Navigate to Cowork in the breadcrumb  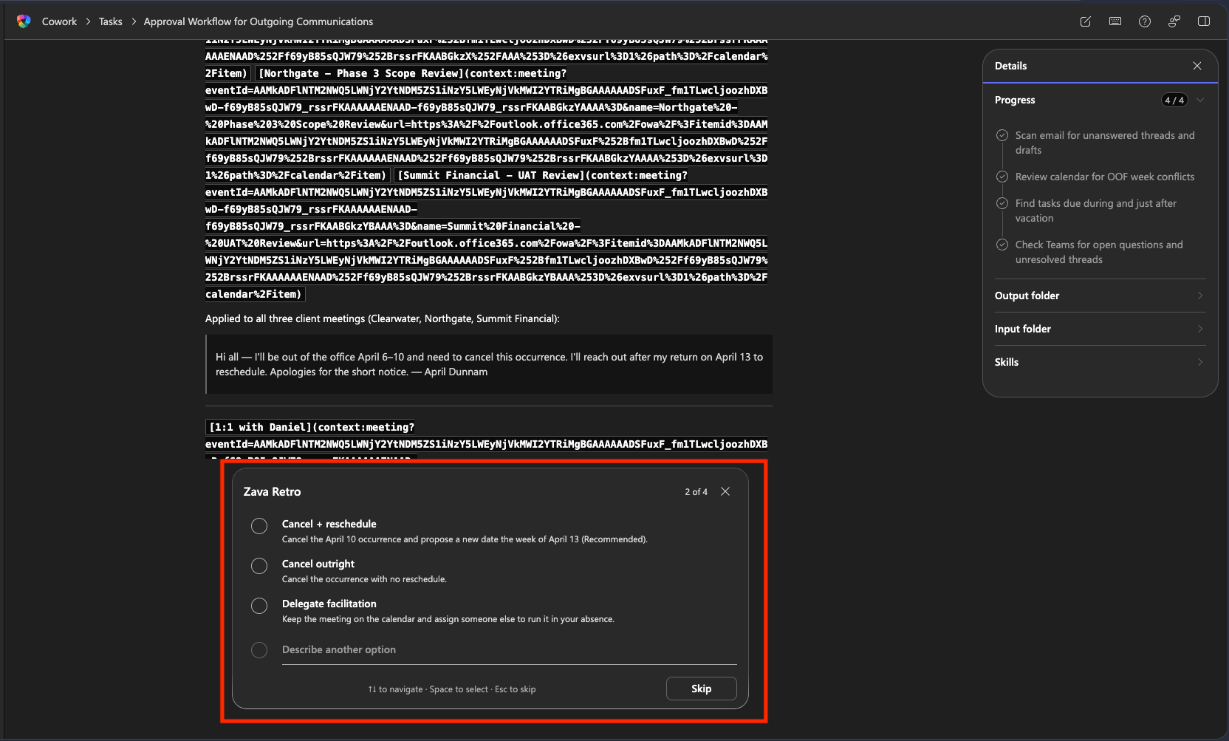[x=59, y=21]
